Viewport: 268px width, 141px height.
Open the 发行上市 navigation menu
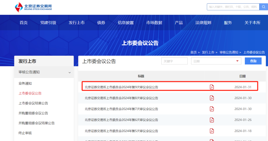click(x=77, y=23)
